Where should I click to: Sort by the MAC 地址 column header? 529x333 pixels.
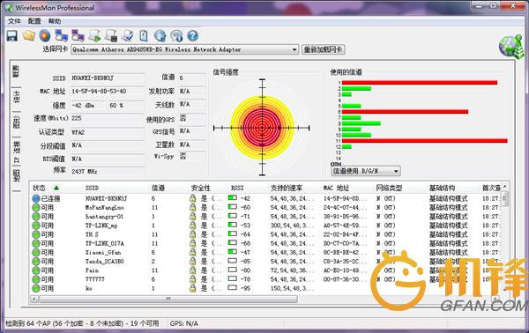point(336,188)
